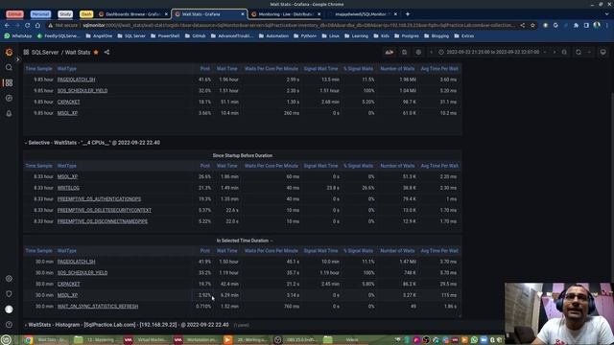The width and height of the screenshot is (614, 345).
Task: Open the Grafana home logo
Action: (x=9, y=52)
